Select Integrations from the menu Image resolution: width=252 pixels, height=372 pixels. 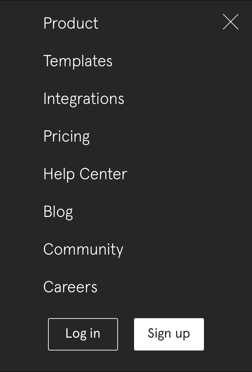point(84,99)
